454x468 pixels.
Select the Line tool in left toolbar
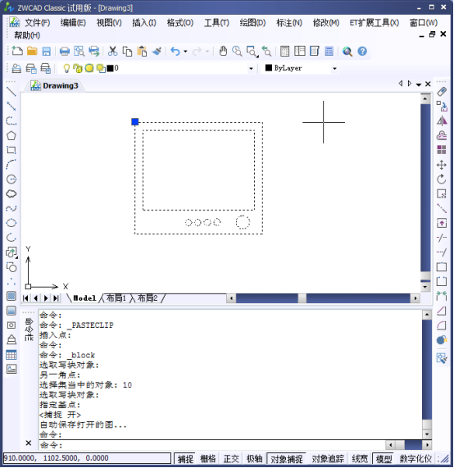pyautogui.click(x=11, y=91)
